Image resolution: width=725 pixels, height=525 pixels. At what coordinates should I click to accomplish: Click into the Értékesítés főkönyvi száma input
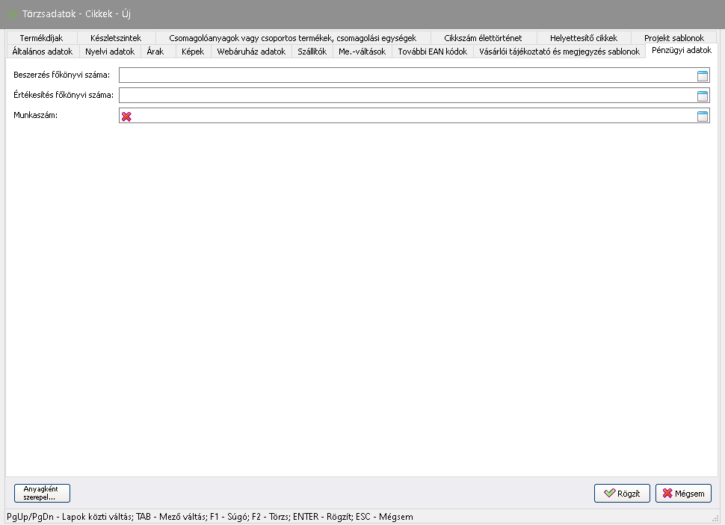(x=406, y=96)
